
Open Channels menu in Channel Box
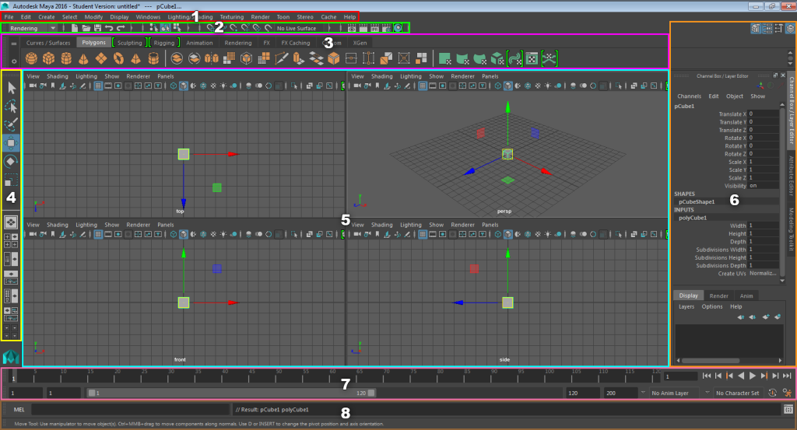689,96
